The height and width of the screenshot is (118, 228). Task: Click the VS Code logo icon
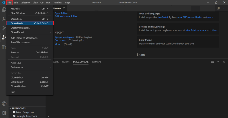click(3, 3)
